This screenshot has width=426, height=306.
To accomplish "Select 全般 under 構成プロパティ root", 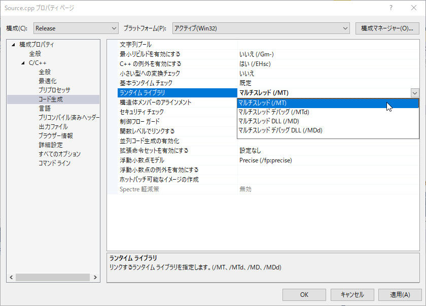I will point(35,53).
